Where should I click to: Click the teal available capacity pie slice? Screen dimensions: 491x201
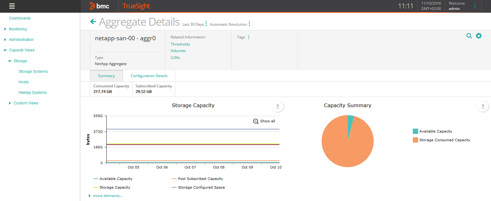[350, 124]
